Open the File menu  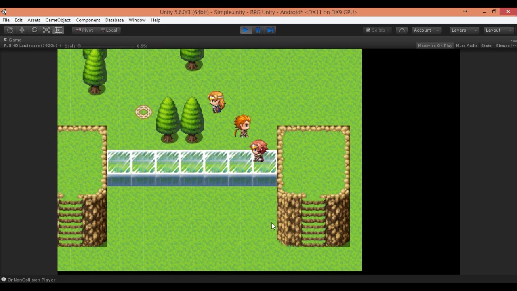(6, 20)
